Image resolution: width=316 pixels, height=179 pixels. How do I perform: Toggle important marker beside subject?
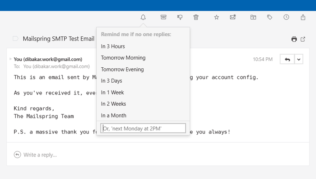point(16,39)
